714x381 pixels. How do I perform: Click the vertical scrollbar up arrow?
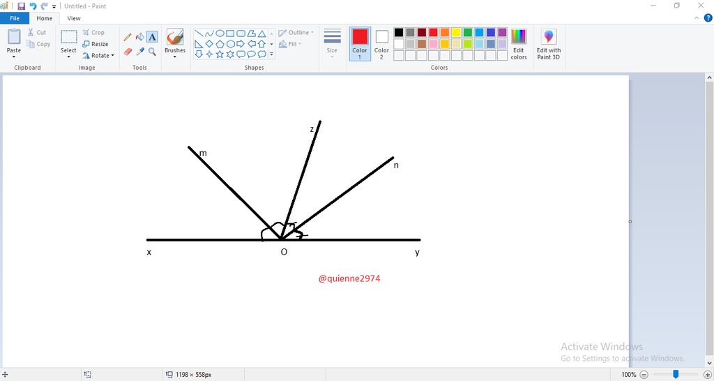[709, 78]
